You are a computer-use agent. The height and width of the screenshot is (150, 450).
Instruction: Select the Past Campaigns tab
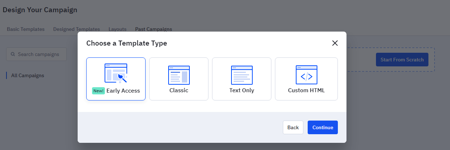pyautogui.click(x=153, y=29)
